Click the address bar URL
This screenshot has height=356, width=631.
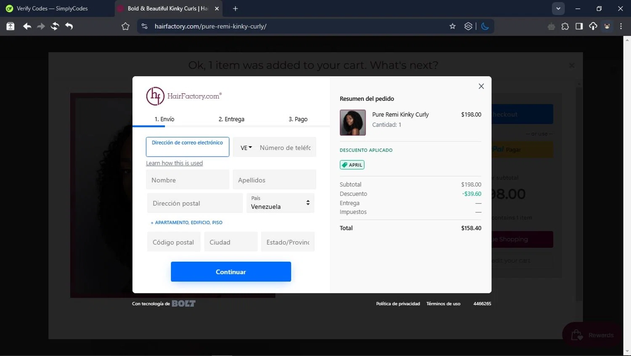point(210,26)
